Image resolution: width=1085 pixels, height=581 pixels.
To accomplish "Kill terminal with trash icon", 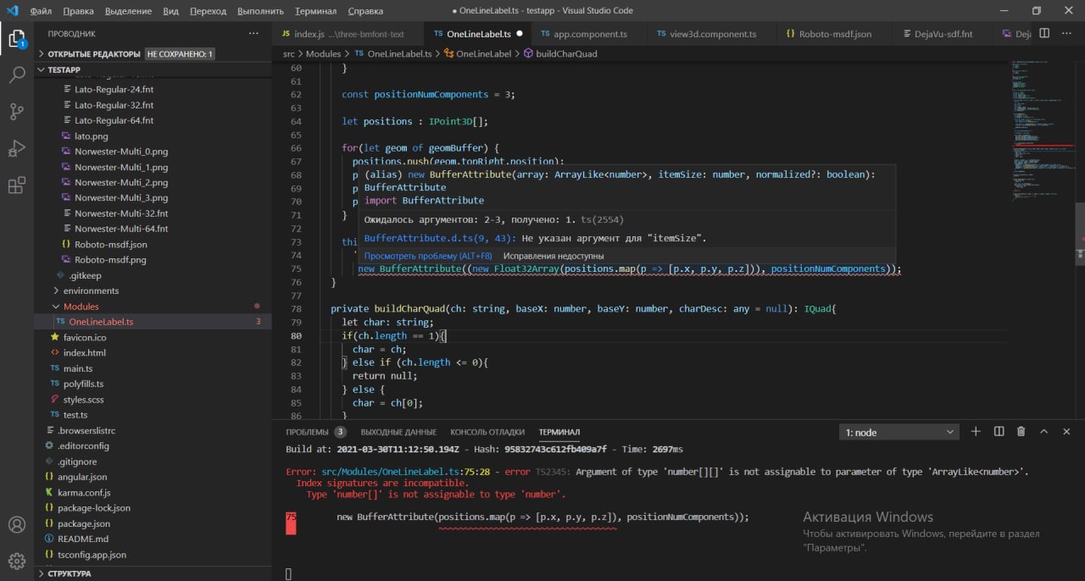I will pyautogui.click(x=1021, y=432).
